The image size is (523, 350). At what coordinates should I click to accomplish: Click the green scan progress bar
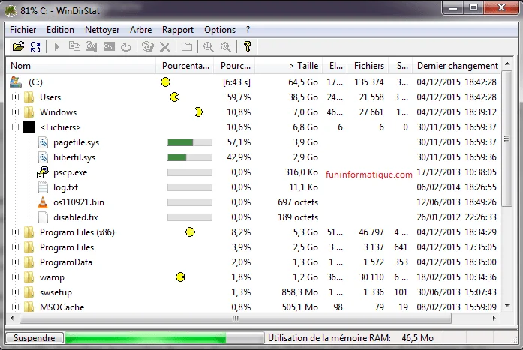coord(164,338)
